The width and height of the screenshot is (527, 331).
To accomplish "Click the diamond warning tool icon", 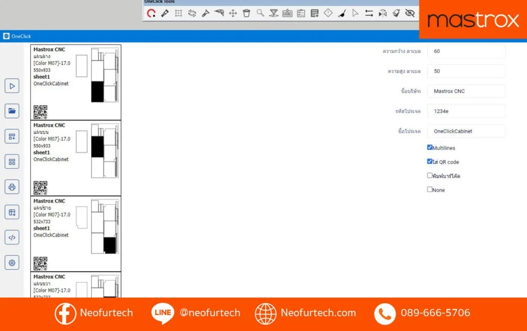I will tap(328, 13).
